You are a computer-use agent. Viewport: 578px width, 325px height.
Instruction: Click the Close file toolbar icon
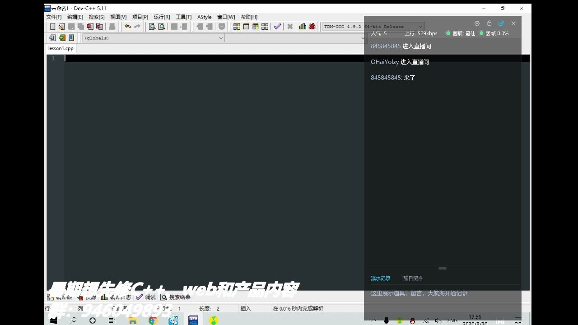coord(89,27)
